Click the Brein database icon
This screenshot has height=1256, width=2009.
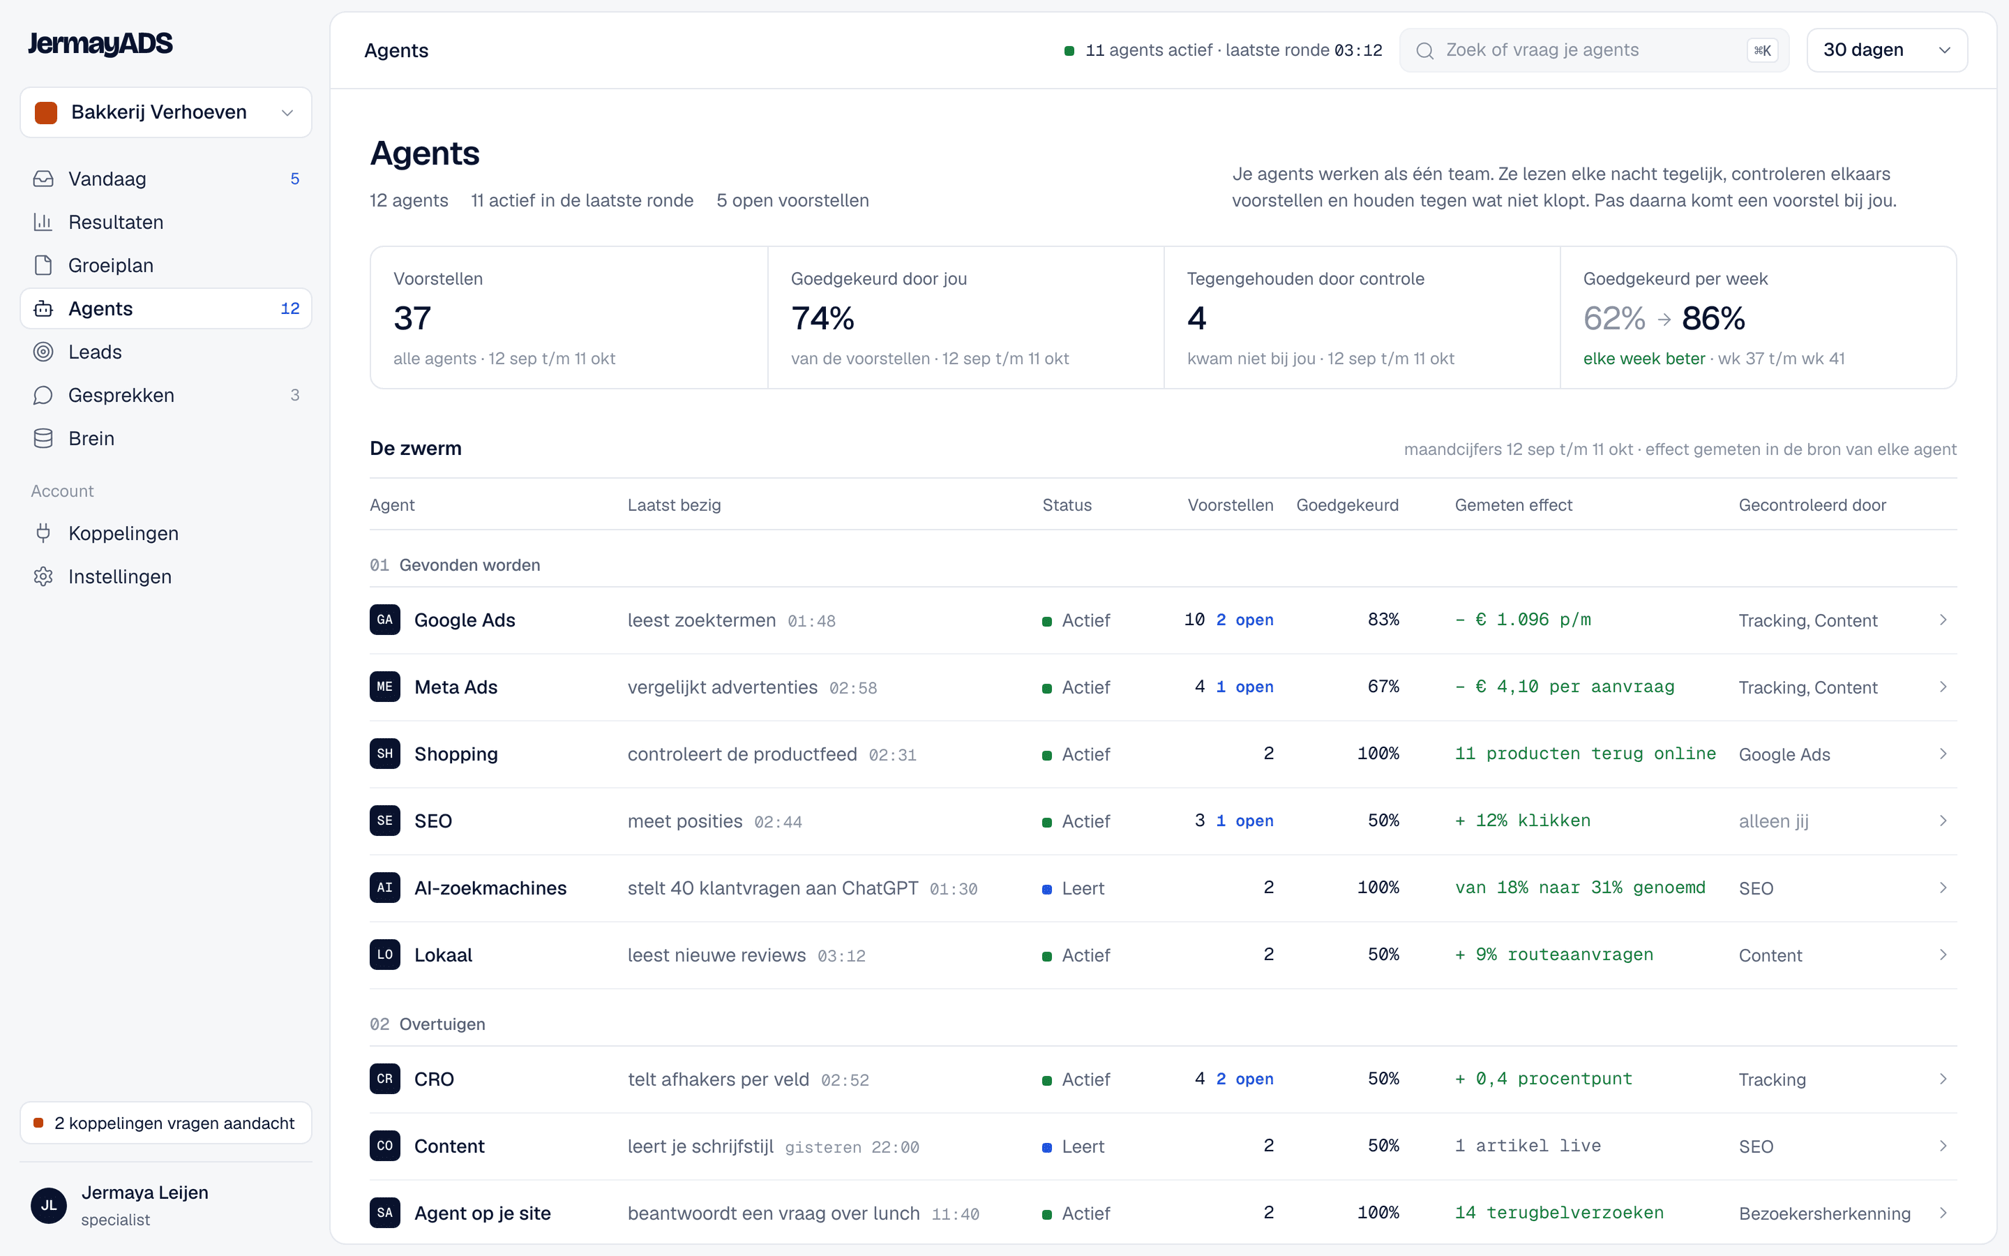click(x=43, y=438)
